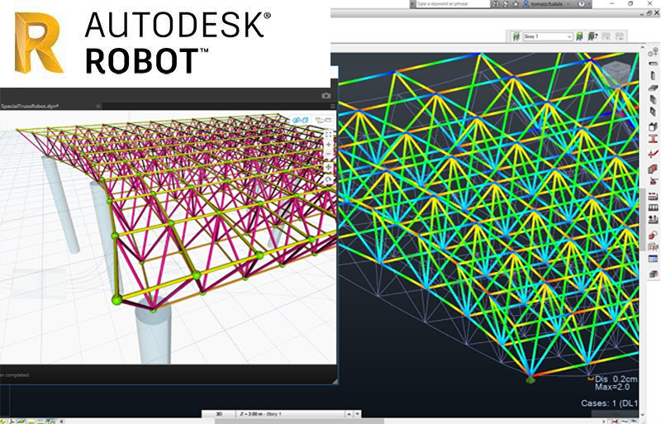Viewport: 661px width, 424px height.
Task: Click up arrow next to Story 1 field
Action: coord(349,414)
